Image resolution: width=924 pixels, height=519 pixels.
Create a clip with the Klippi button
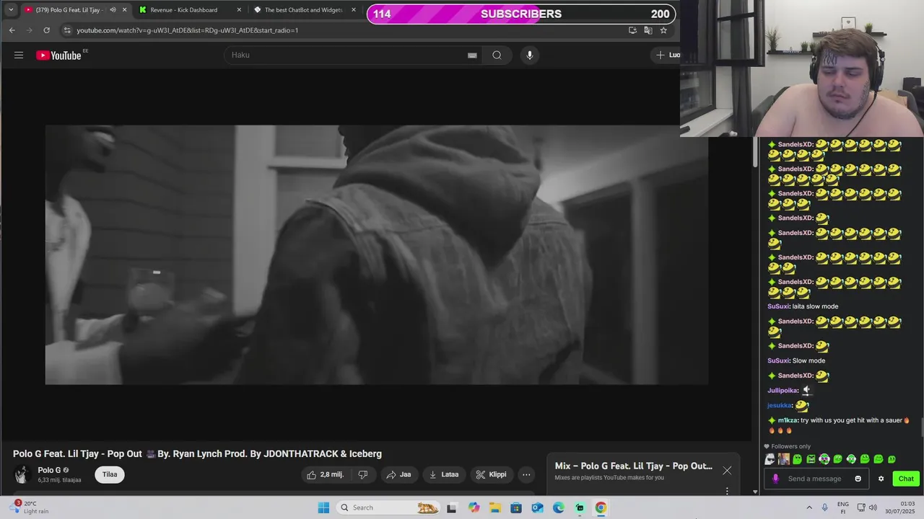coord(492,474)
